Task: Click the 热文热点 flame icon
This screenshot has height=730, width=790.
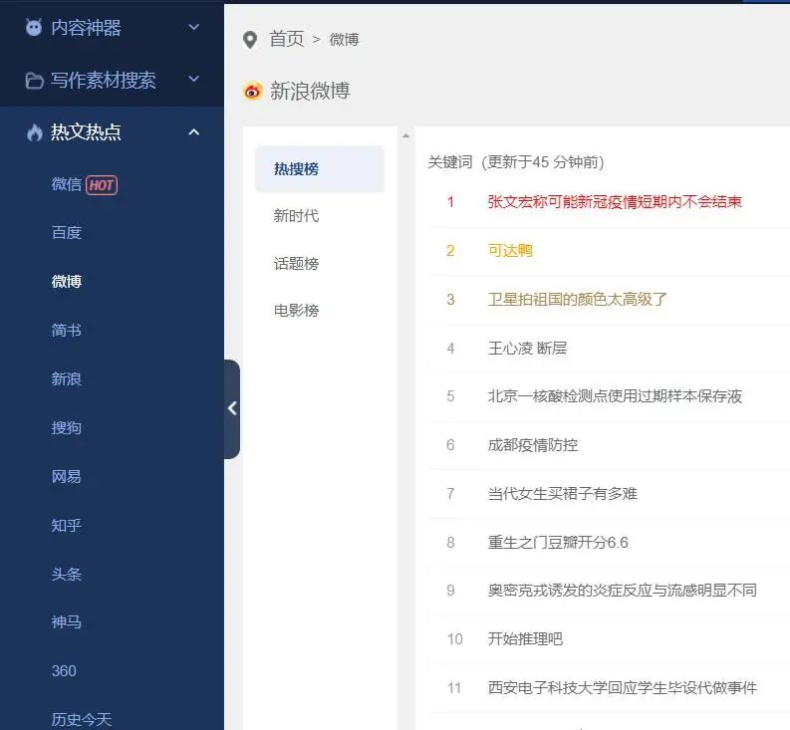Action: [x=34, y=132]
